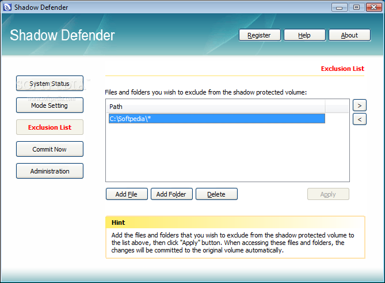
Task: Switch to Mode Setting section
Action: pos(49,105)
